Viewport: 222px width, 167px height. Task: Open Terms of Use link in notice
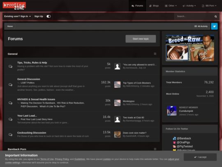pos(47,159)
